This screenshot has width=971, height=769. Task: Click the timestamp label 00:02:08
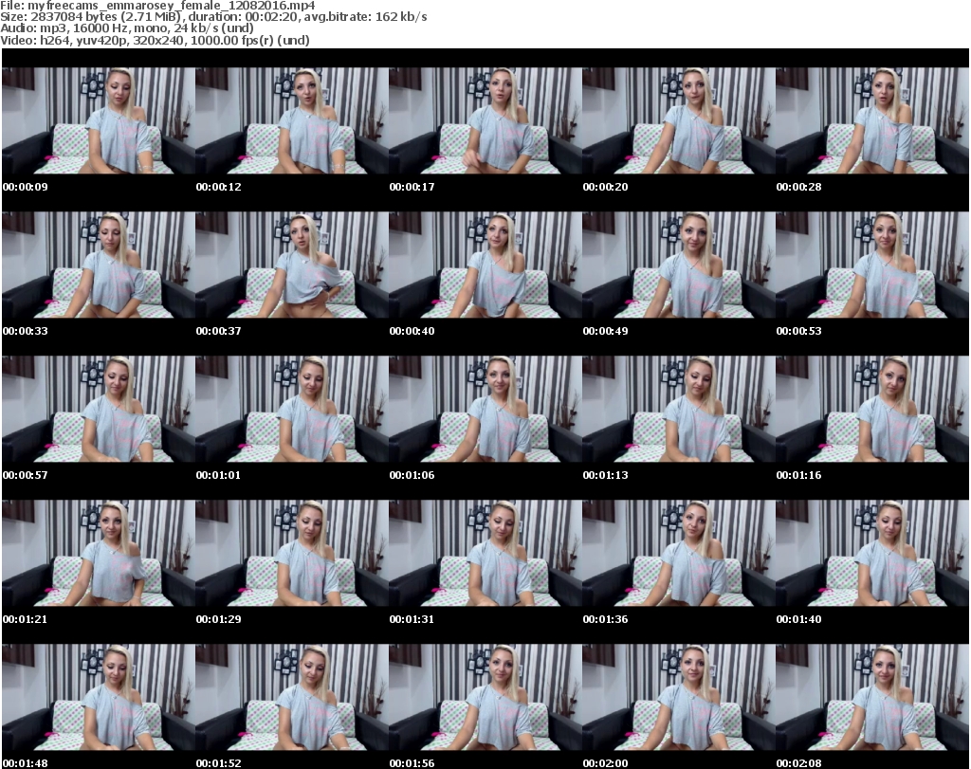798,763
